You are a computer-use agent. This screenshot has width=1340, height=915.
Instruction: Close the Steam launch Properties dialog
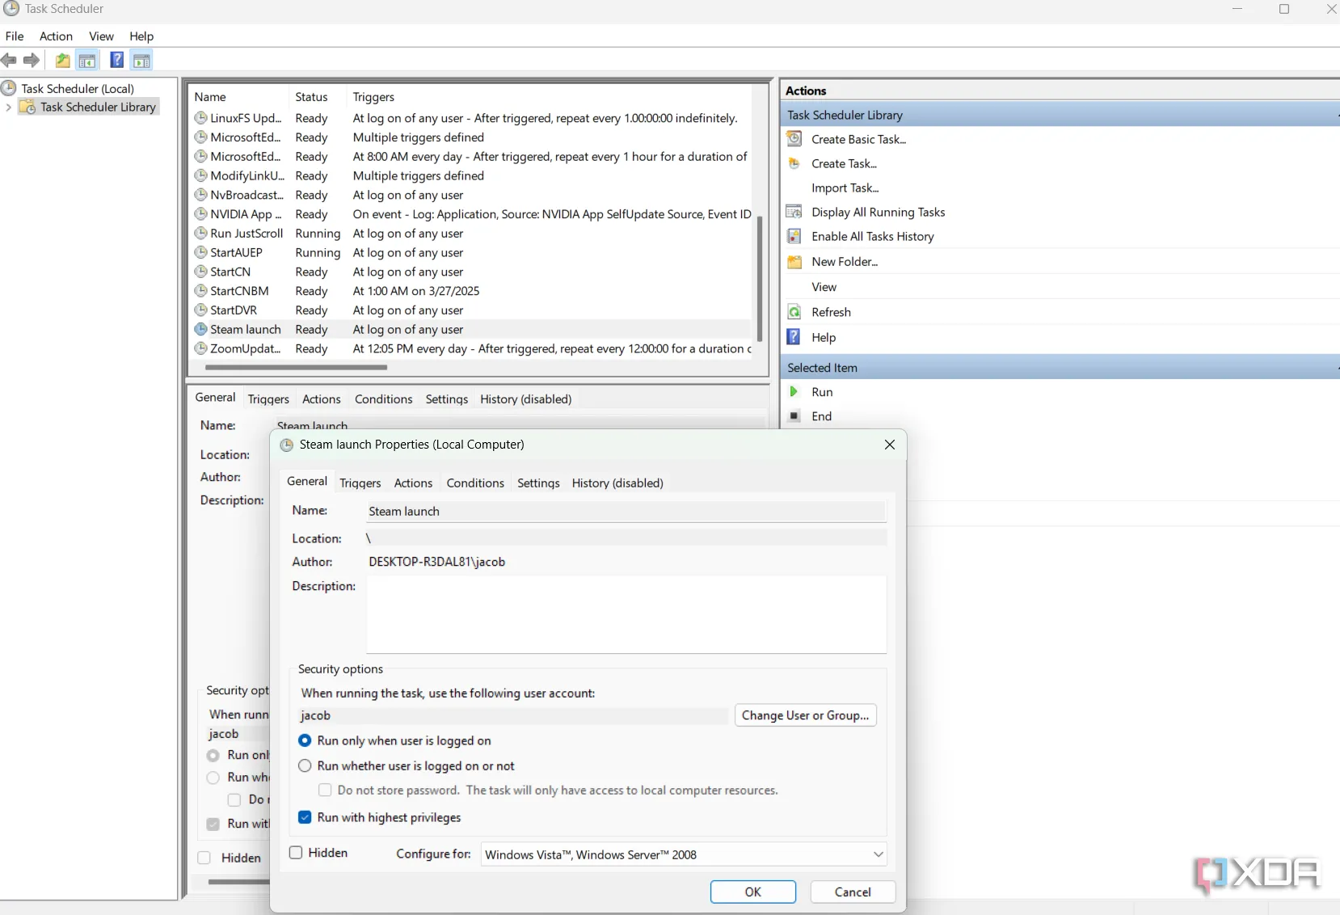click(x=890, y=445)
